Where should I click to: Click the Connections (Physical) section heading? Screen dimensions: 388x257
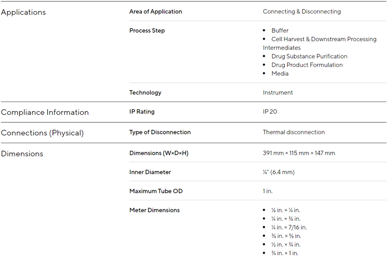(x=42, y=133)
